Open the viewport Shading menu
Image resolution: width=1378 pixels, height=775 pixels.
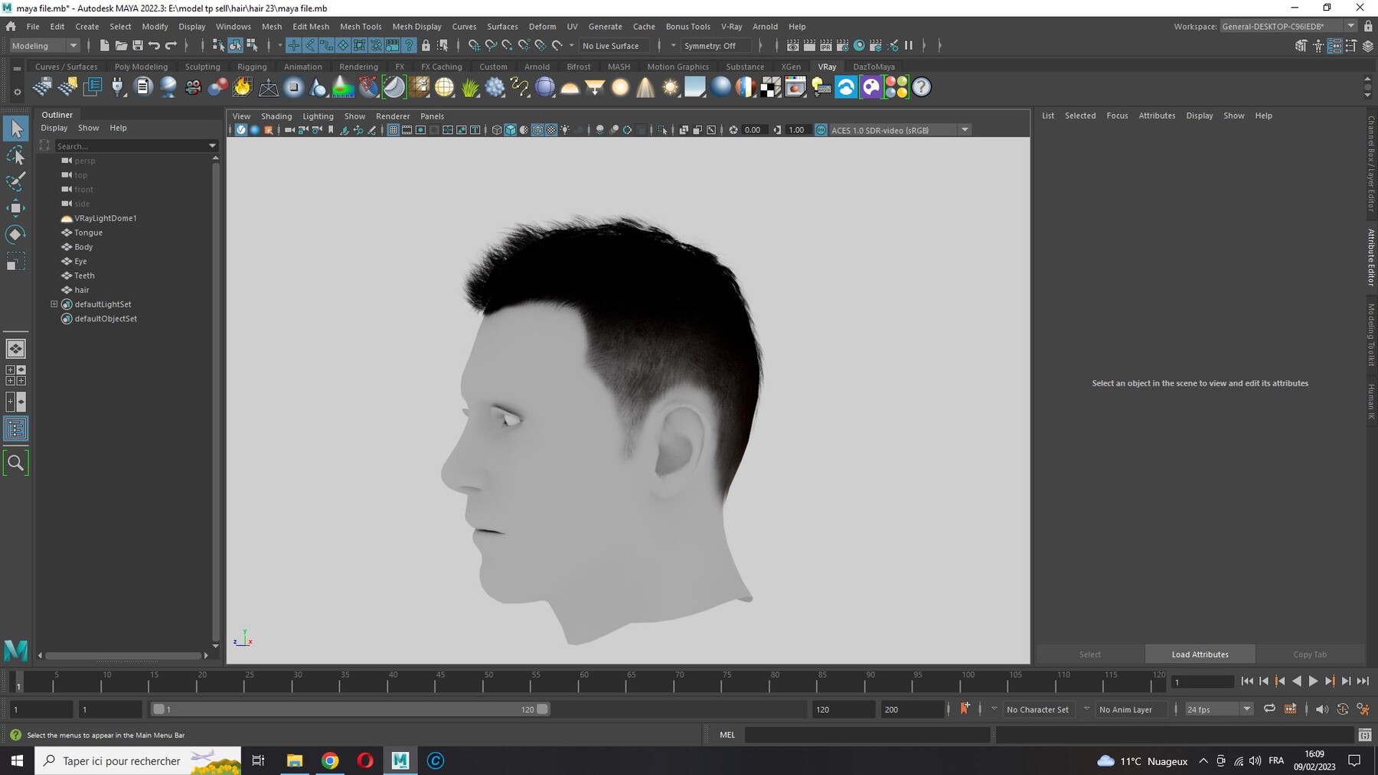[x=276, y=116]
